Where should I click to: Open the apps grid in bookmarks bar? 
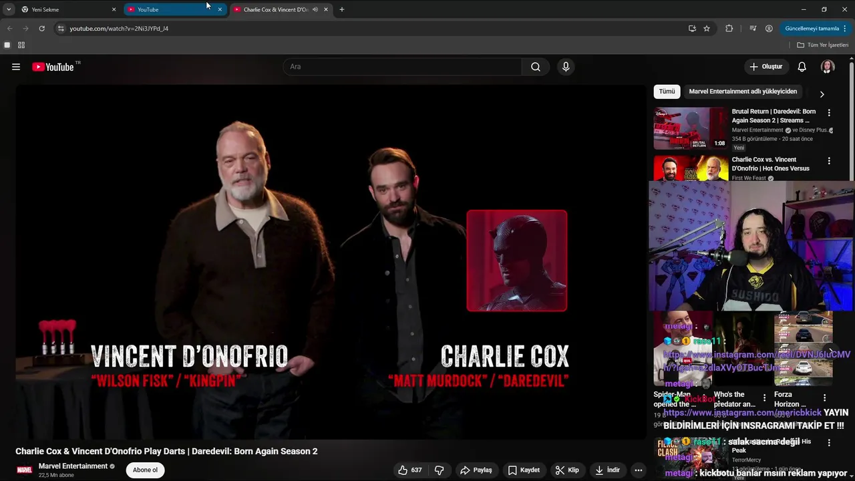21,45
